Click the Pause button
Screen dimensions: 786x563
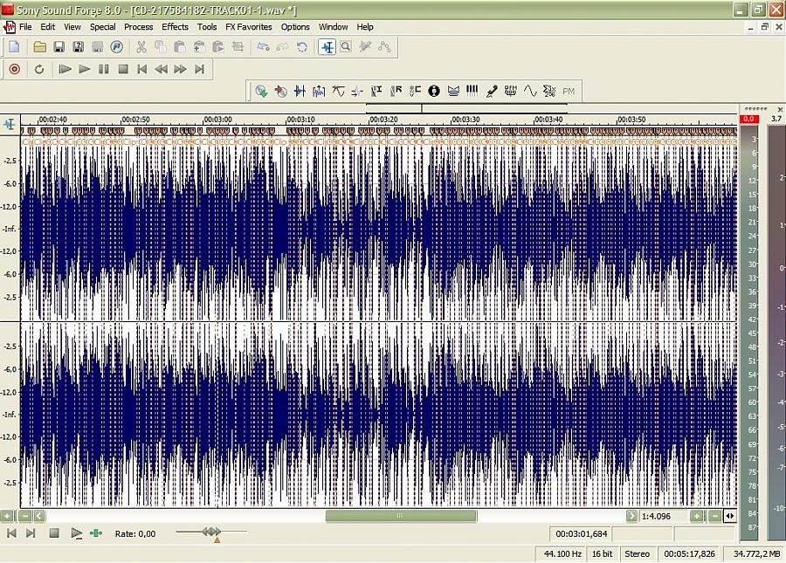(103, 69)
